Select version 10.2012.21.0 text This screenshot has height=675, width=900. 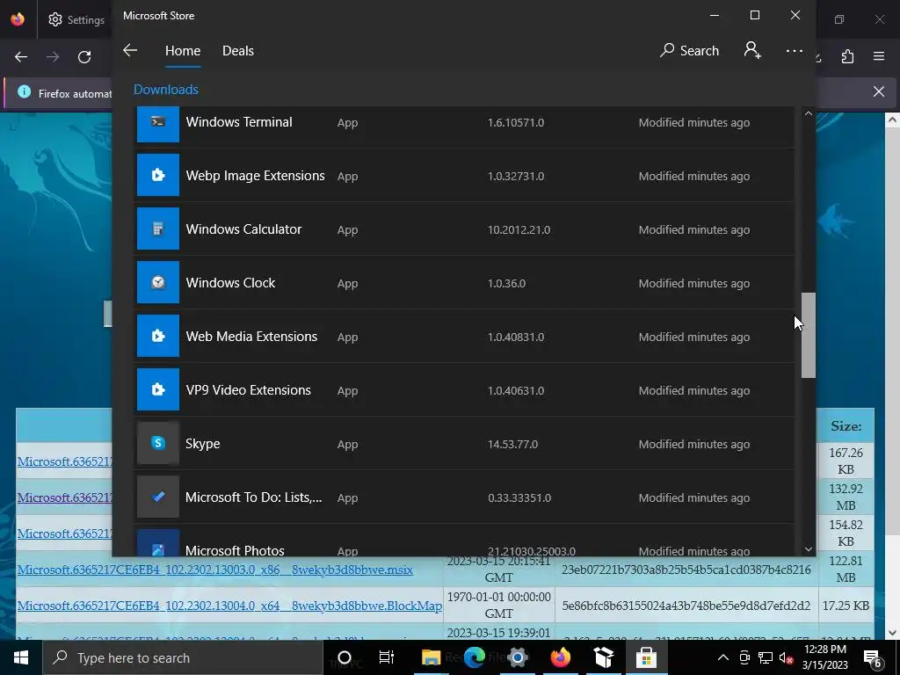[519, 229]
